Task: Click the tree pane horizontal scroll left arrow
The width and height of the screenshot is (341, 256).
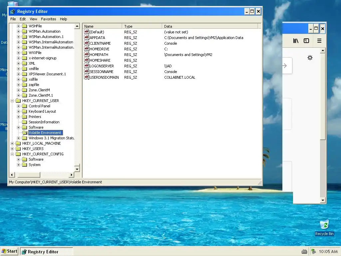Action: [x=12, y=175]
